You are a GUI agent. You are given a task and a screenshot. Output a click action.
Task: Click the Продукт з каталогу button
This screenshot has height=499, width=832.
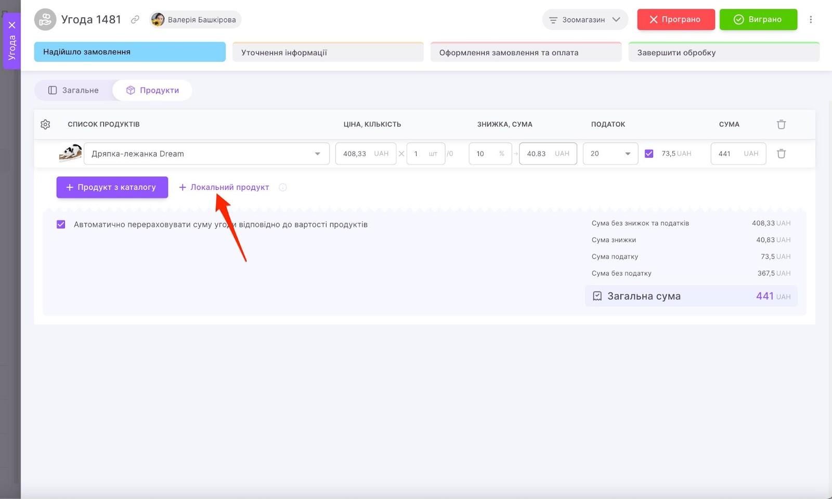tap(112, 187)
